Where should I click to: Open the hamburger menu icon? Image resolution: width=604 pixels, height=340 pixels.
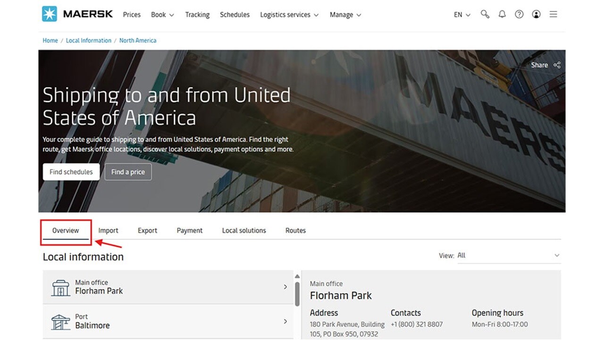click(x=554, y=14)
